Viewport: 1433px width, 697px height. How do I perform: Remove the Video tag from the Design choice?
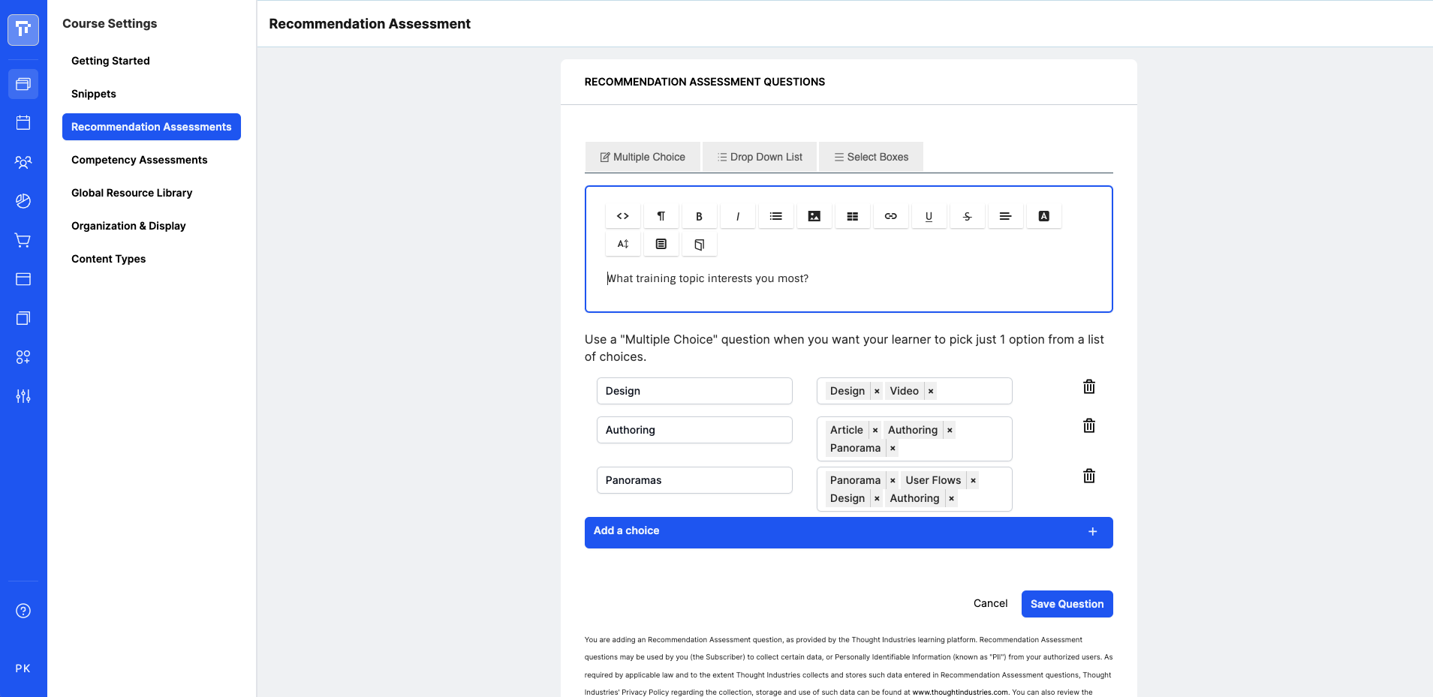pyautogui.click(x=929, y=391)
